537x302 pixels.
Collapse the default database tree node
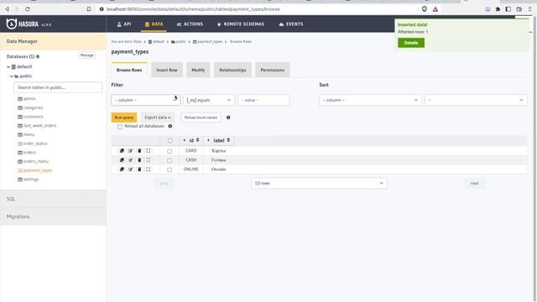[8, 67]
